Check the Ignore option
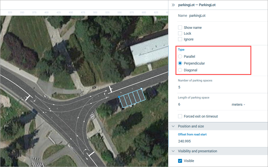Viewport: 268px width, 167px height. tap(180, 39)
